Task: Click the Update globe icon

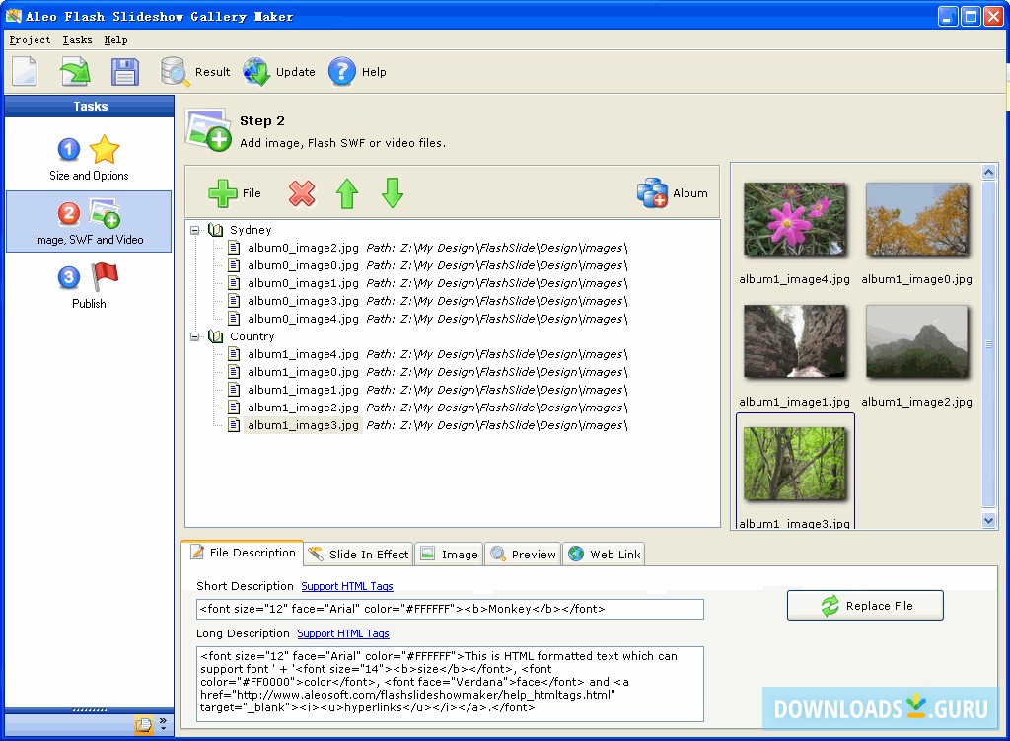Action: click(256, 72)
